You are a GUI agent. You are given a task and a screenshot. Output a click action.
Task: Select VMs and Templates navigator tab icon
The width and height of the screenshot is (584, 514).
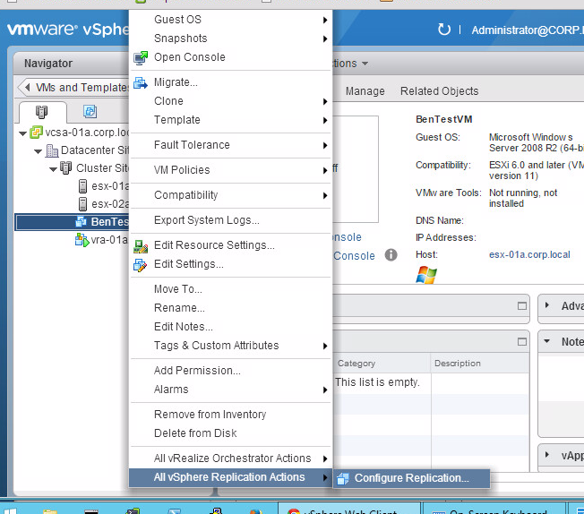(x=90, y=111)
